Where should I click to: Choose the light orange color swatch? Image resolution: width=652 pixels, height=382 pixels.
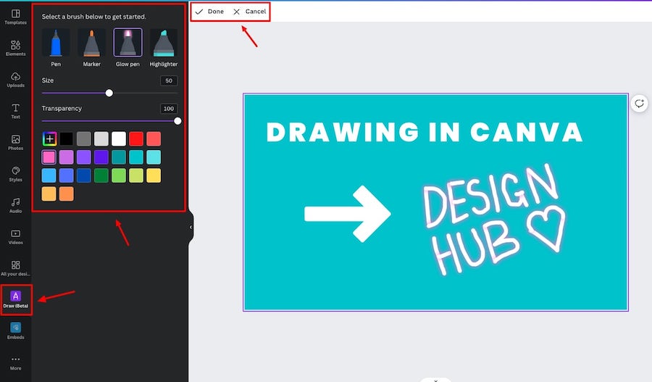[49, 194]
